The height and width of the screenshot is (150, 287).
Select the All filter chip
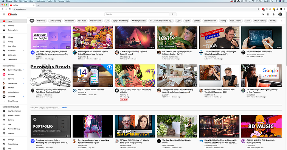pos(32,21)
